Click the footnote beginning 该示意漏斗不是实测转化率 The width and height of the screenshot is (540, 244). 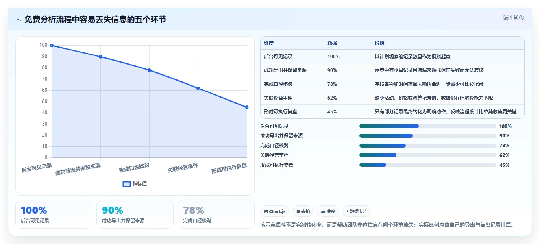click(x=387, y=225)
